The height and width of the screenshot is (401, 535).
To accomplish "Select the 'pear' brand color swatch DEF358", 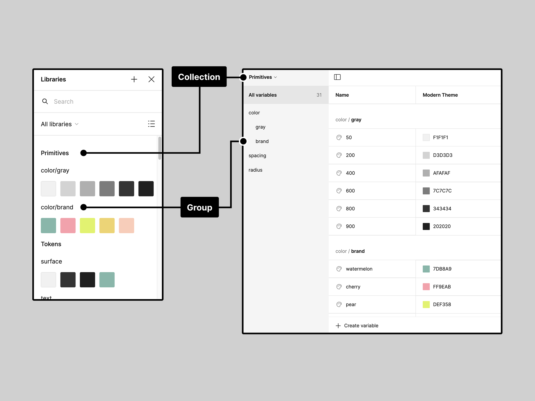I will 426,304.
